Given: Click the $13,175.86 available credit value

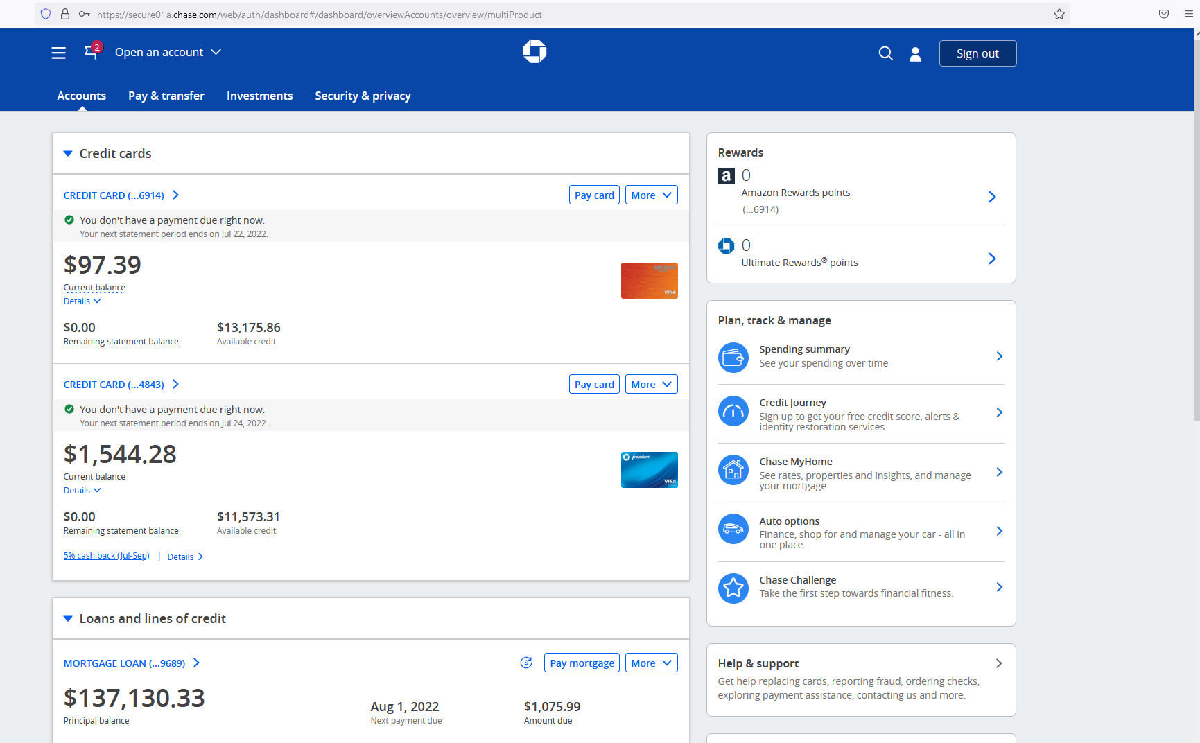Looking at the screenshot, I should click(249, 327).
